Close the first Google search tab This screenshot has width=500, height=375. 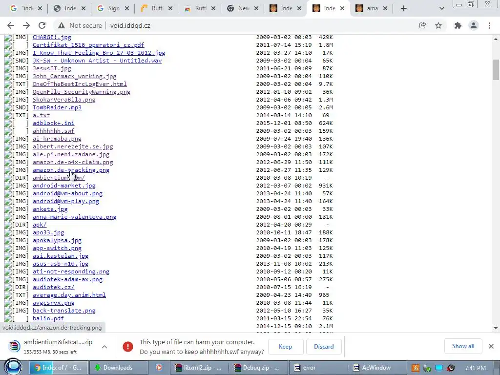click(x=40, y=8)
